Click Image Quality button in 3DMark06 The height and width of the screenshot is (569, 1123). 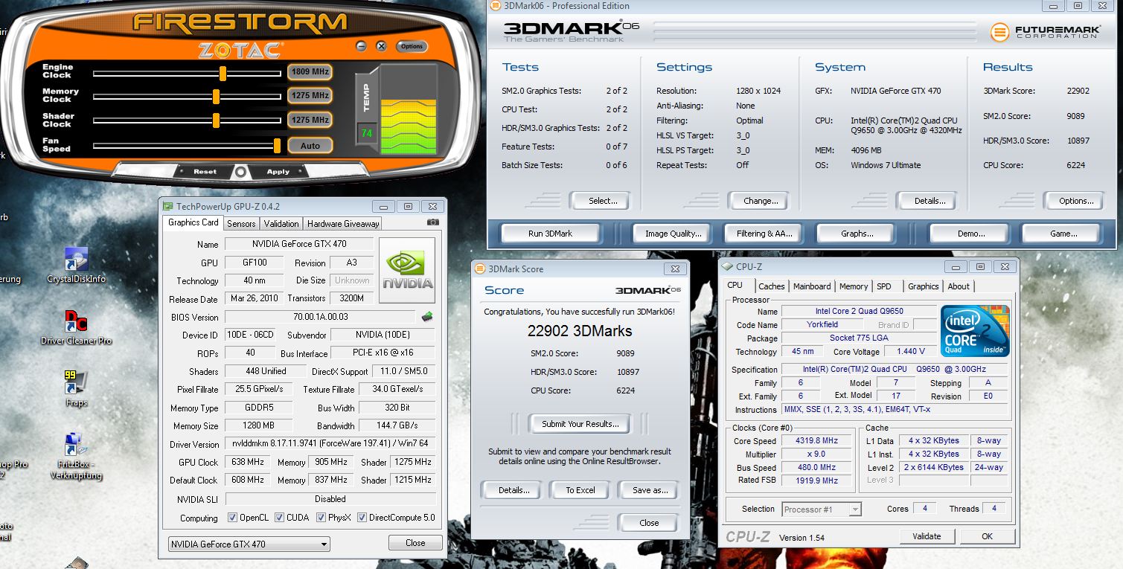(x=674, y=234)
